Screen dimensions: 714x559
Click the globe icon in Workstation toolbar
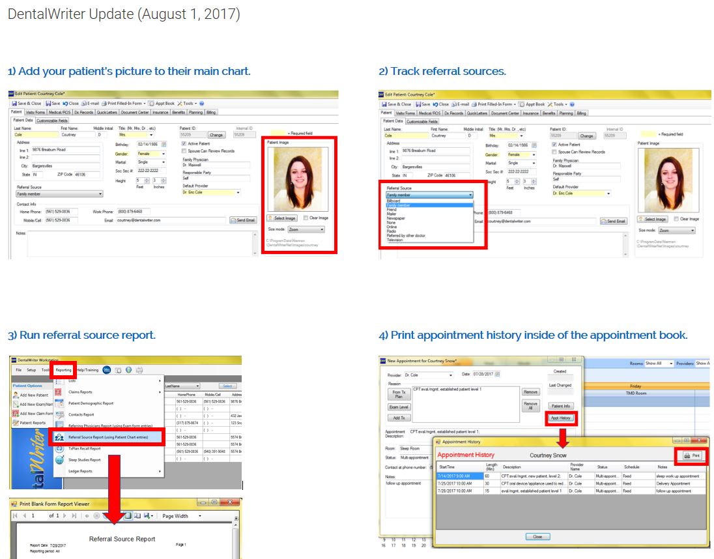tap(129, 370)
